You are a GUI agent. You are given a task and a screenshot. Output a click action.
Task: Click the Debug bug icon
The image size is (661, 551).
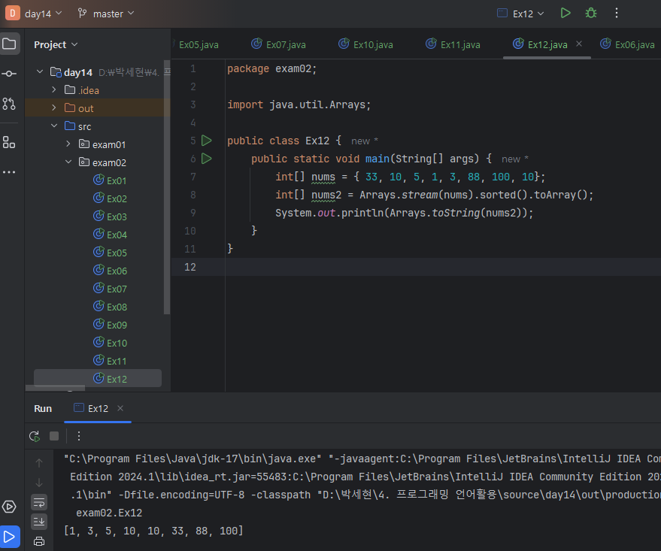point(591,14)
